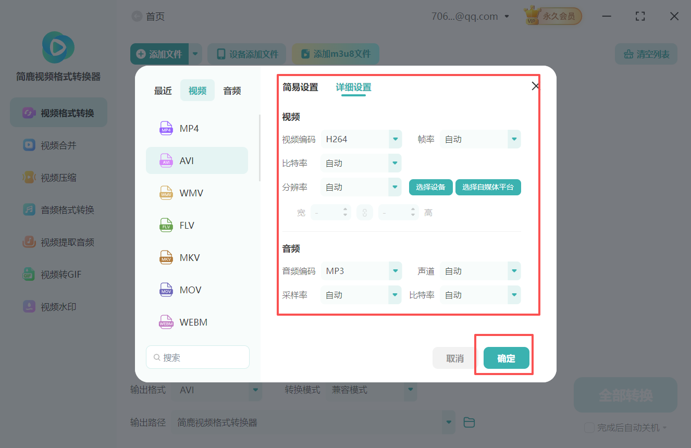Image resolution: width=691 pixels, height=448 pixels.
Task: Open the 视频编码 H264 dropdown
Action: 361,139
